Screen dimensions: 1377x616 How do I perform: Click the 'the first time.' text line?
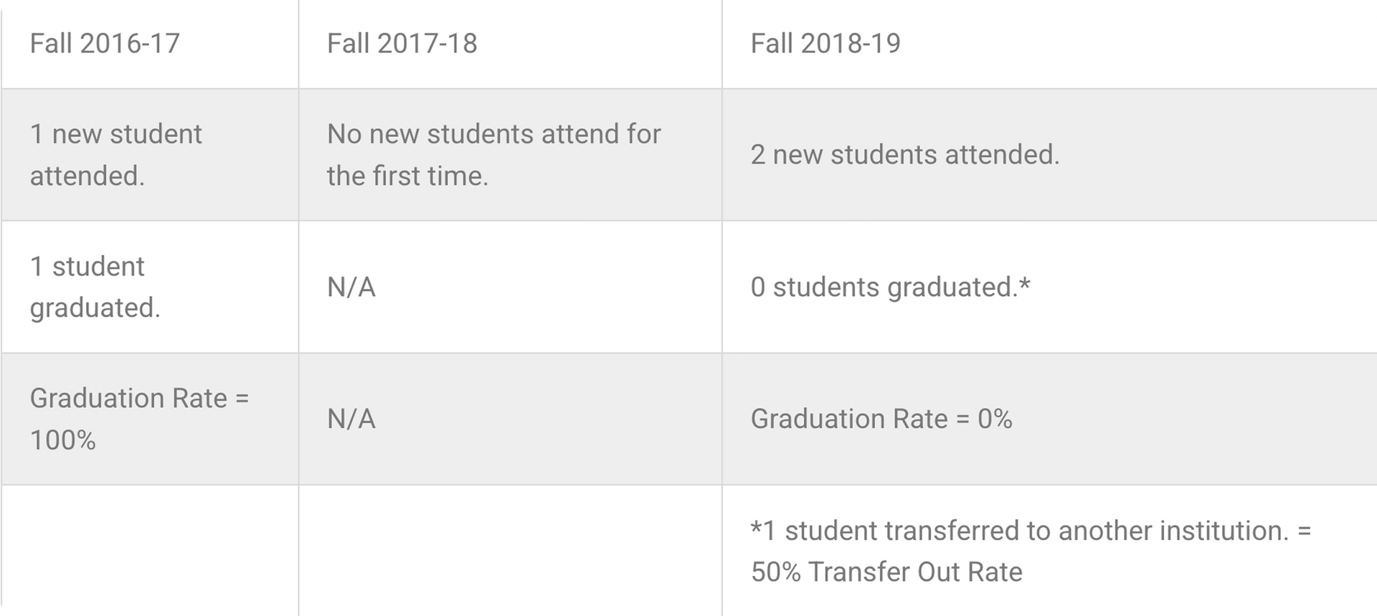click(407, 176)
